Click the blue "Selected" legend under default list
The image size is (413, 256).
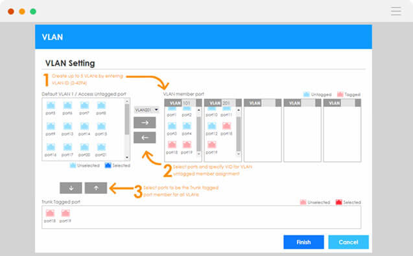117,165
